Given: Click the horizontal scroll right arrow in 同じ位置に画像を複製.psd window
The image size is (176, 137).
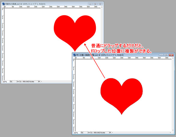Looking at the screenshot, I should coord(170,132).
